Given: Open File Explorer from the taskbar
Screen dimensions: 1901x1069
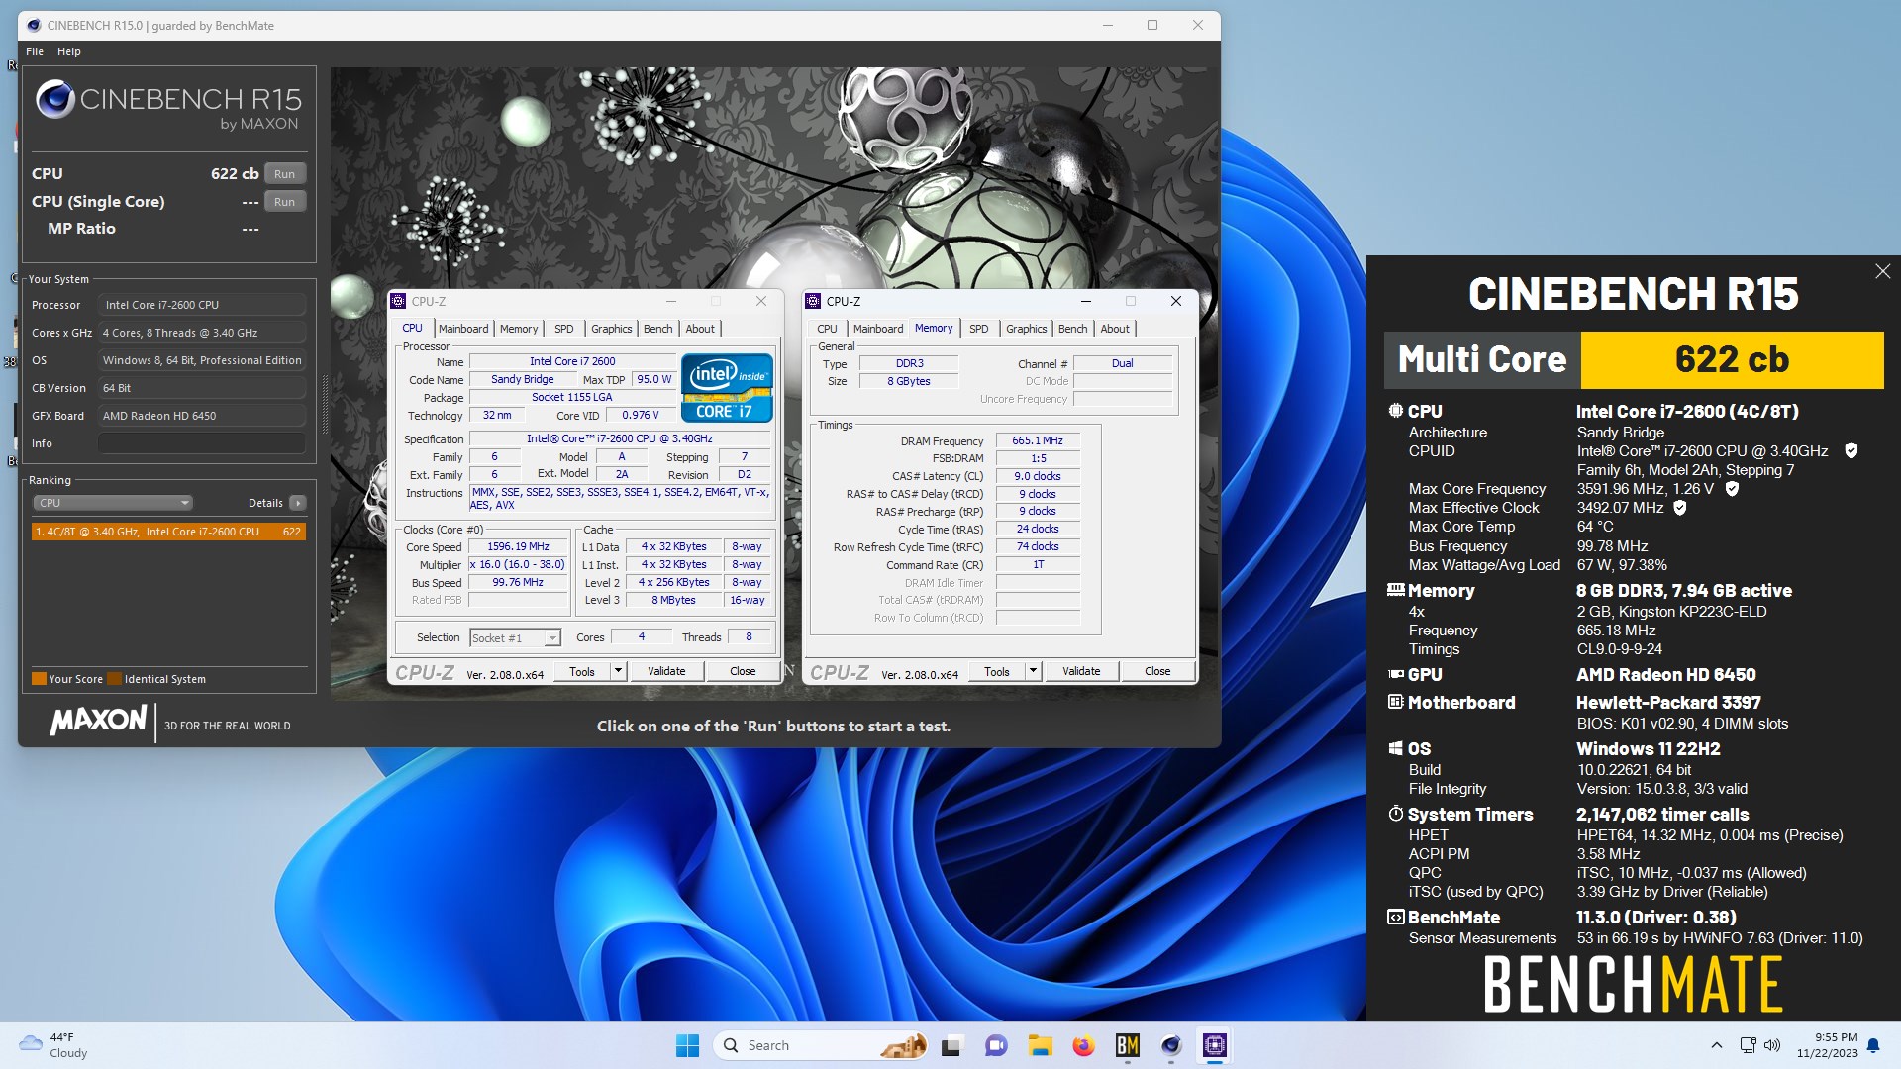Looking at the screenshot, I should click(x=1040, y=1045).
